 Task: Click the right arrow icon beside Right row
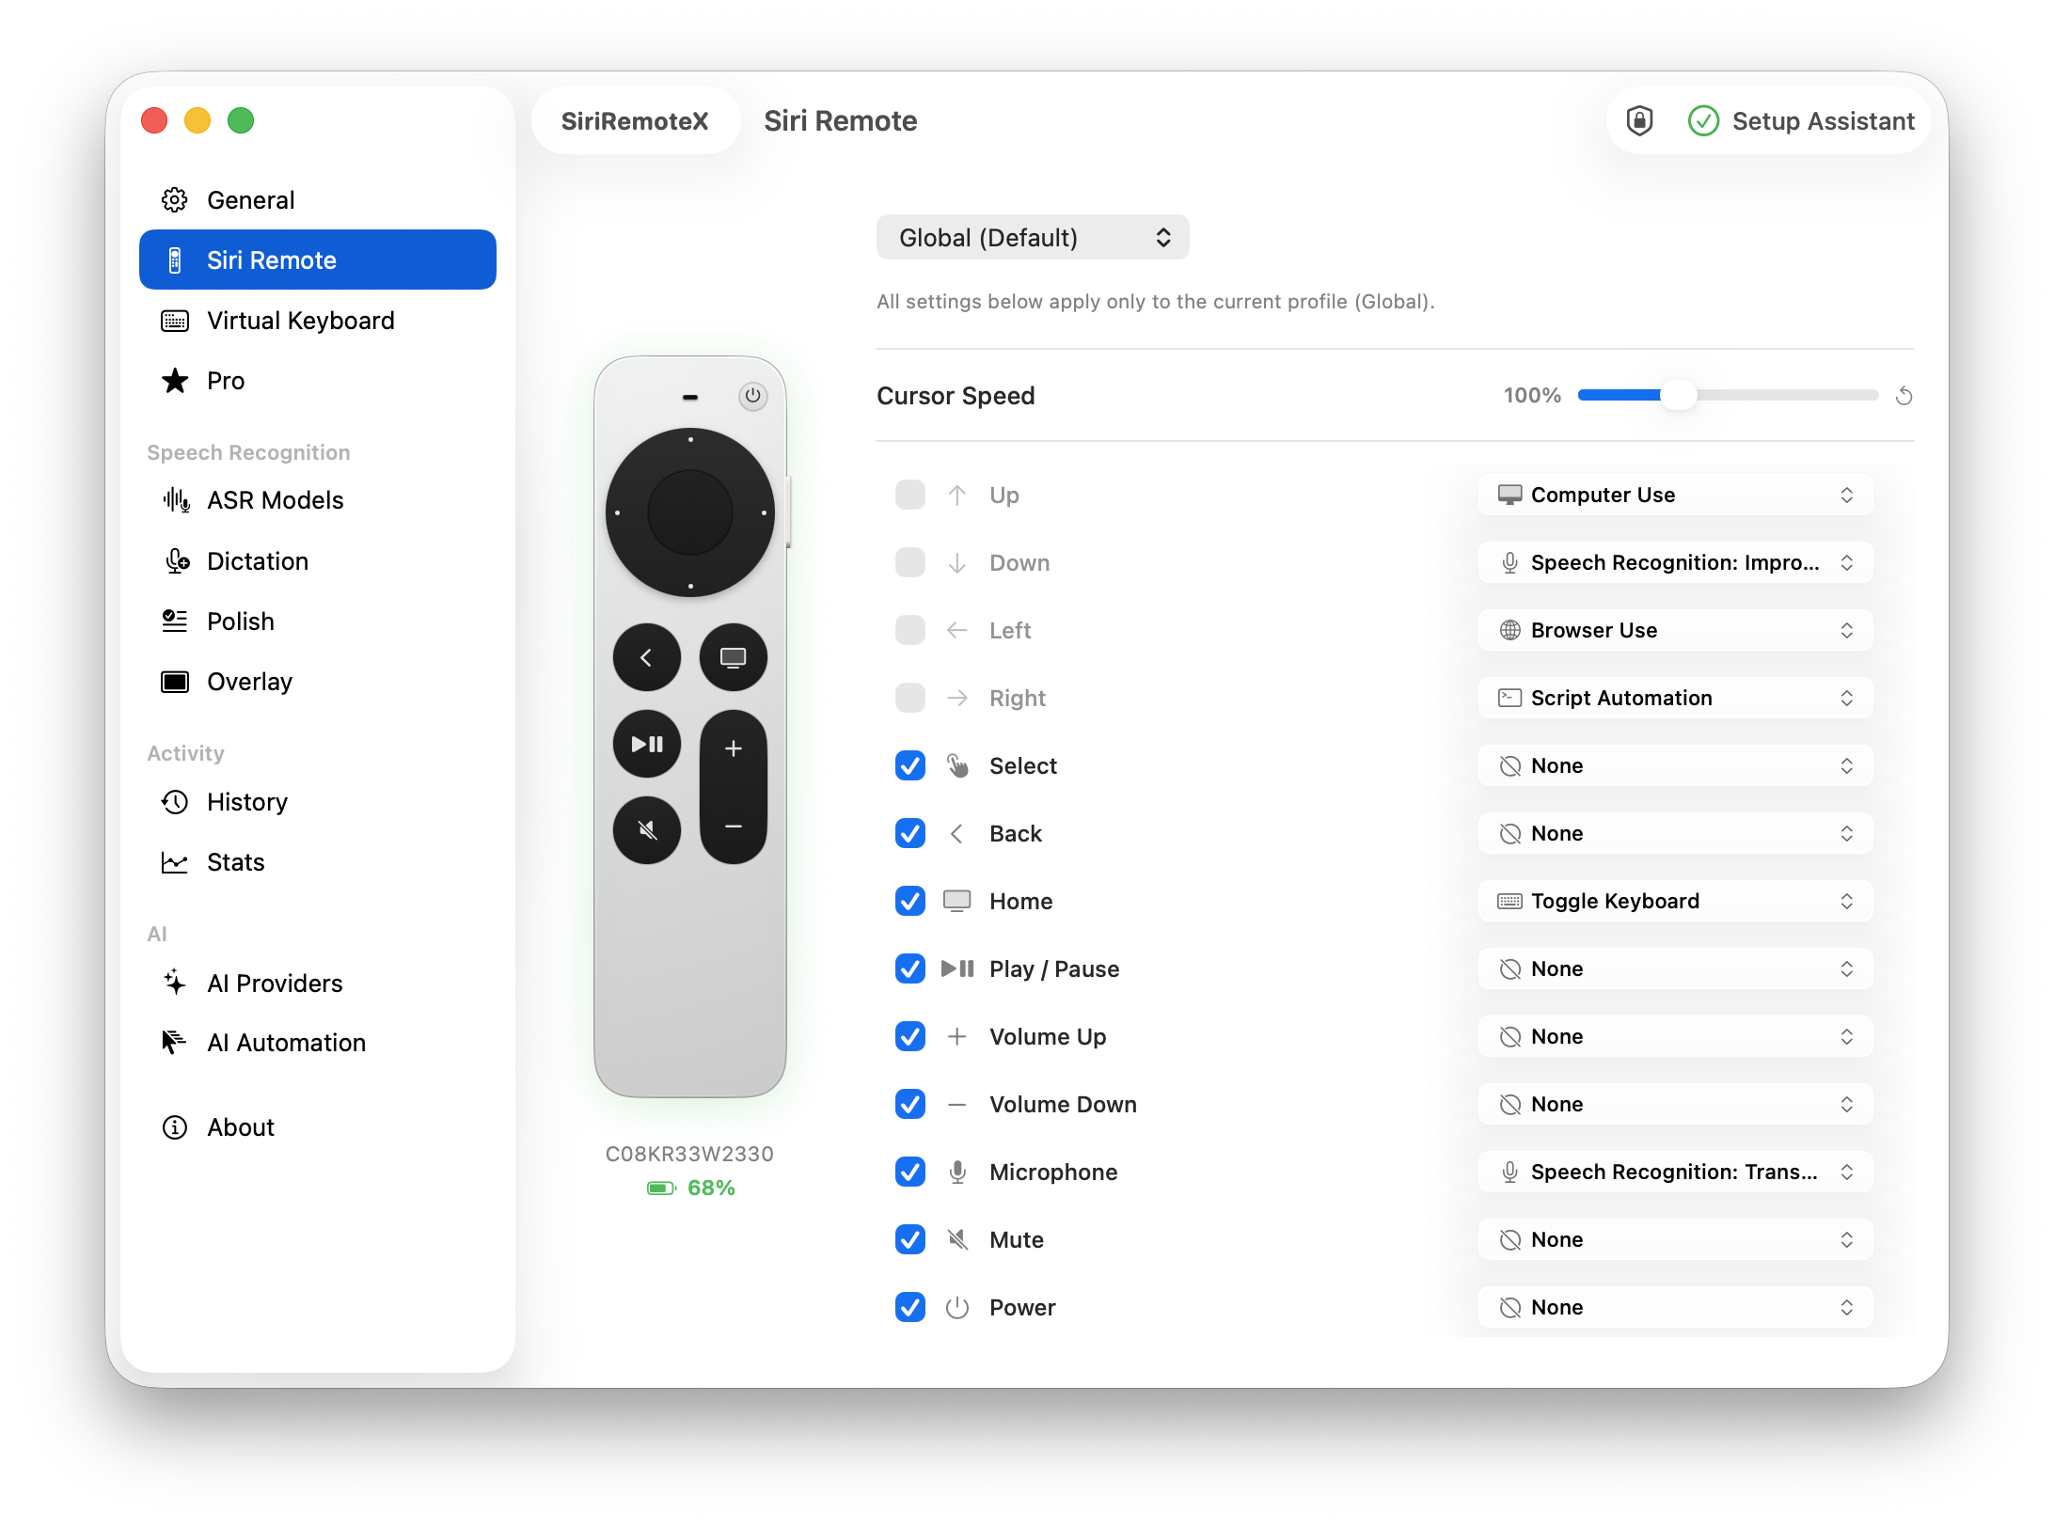pyautogui.click(x=957, y=699)
